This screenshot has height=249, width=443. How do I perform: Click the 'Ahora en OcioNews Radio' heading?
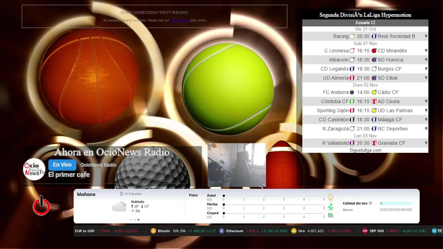pyautogui.click(x=112, y=152)
